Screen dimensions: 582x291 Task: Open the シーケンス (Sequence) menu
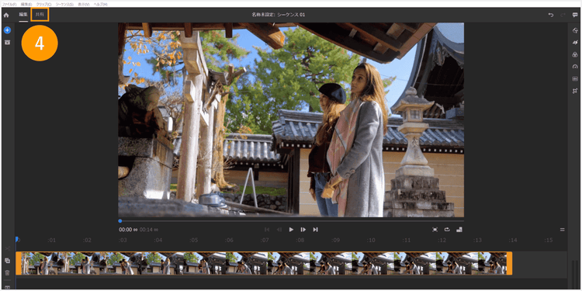pos(64,4)
